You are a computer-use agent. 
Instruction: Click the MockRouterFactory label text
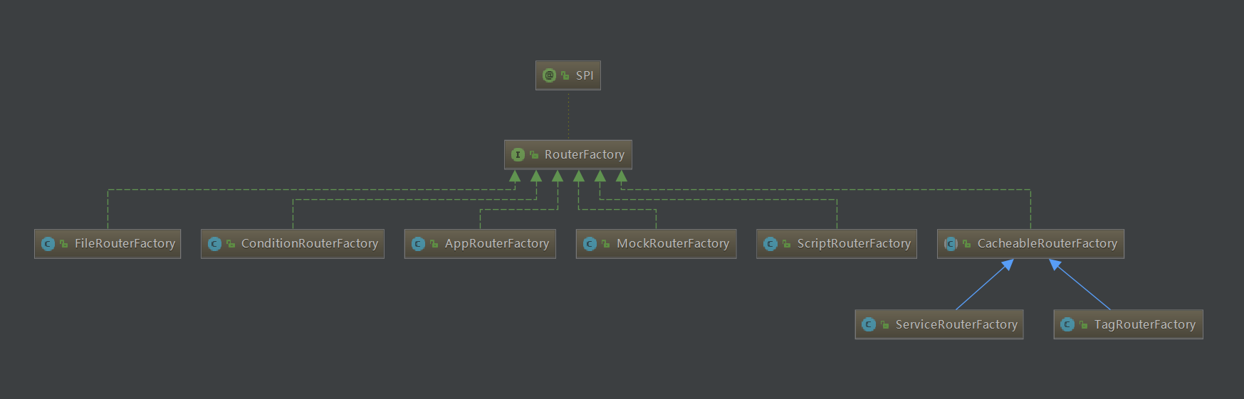[673, 243]
